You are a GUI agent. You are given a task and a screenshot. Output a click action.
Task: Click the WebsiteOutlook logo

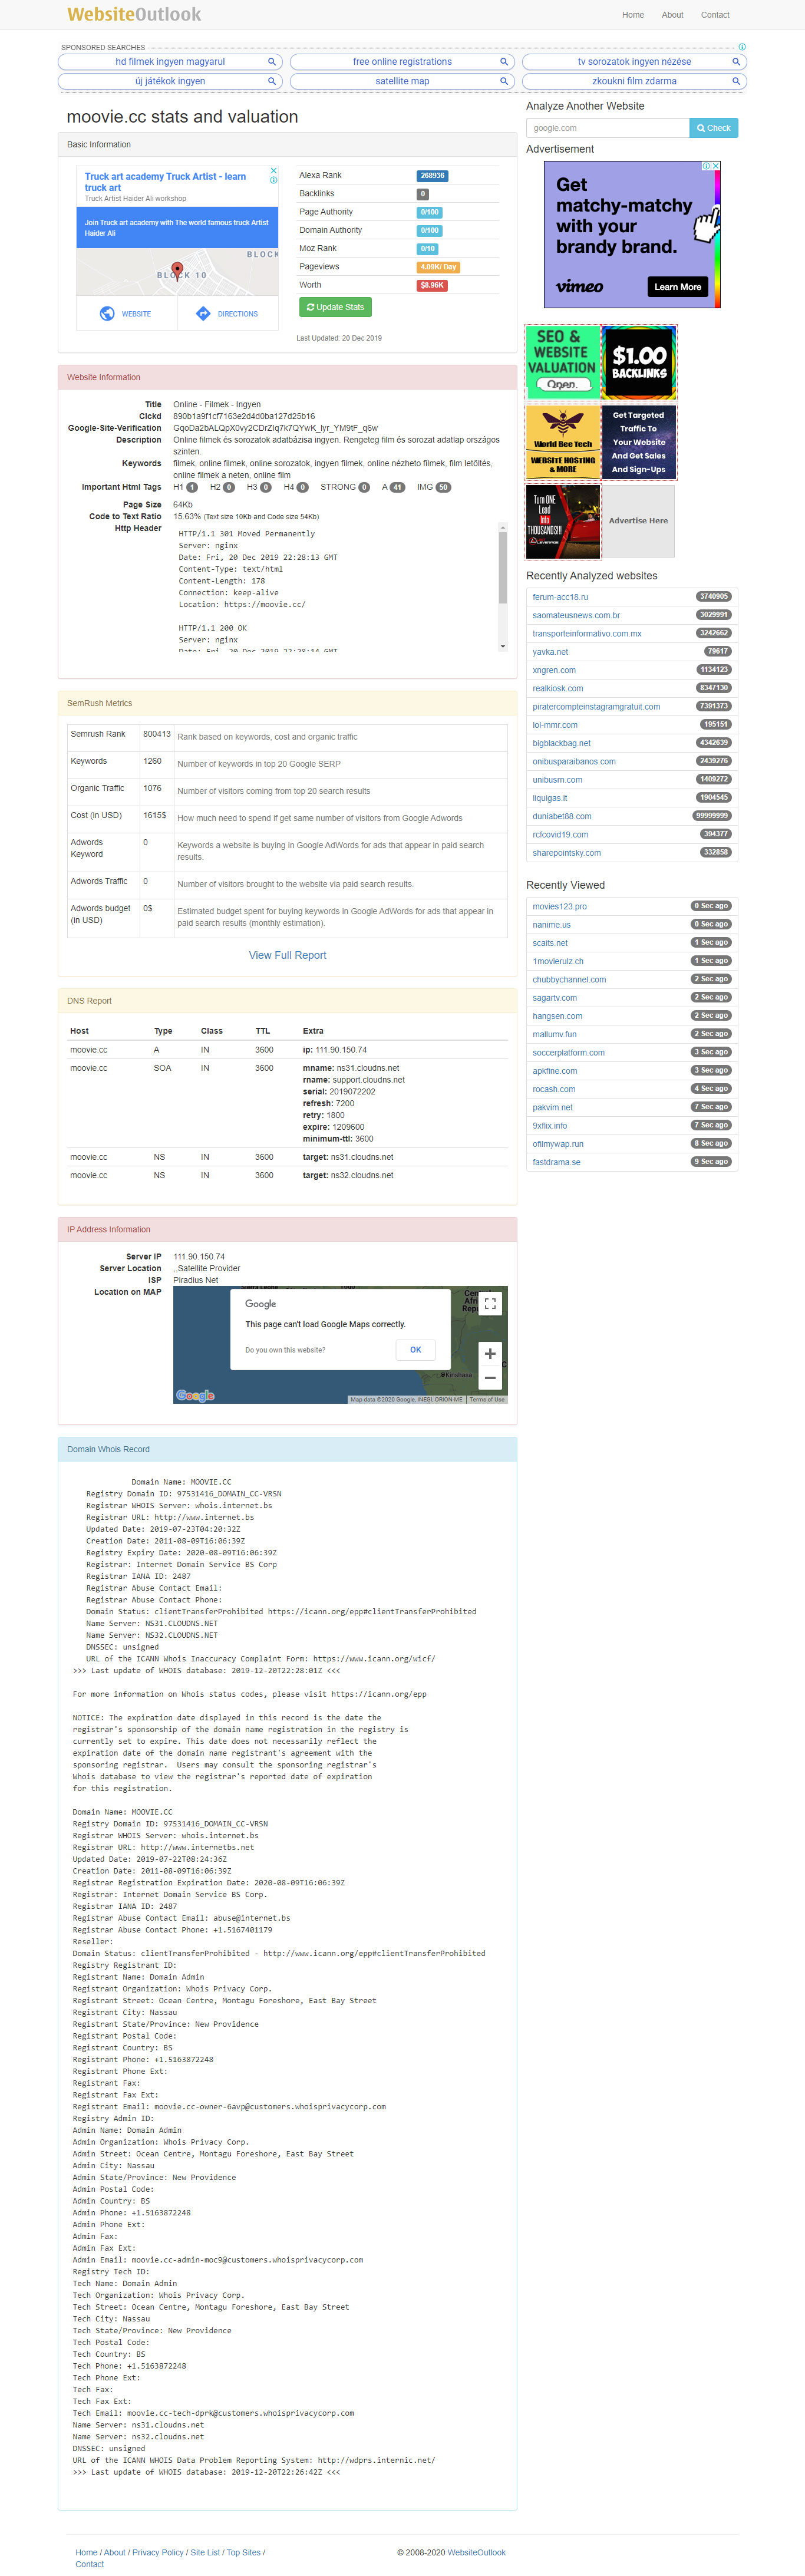[x=134, y=14]
